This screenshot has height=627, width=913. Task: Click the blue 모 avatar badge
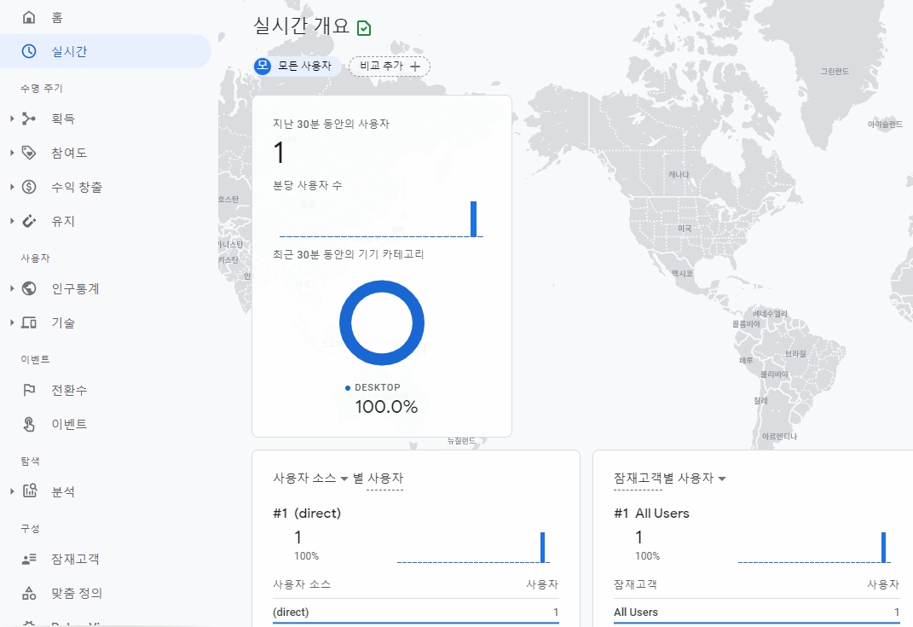(x=263, y=66)
